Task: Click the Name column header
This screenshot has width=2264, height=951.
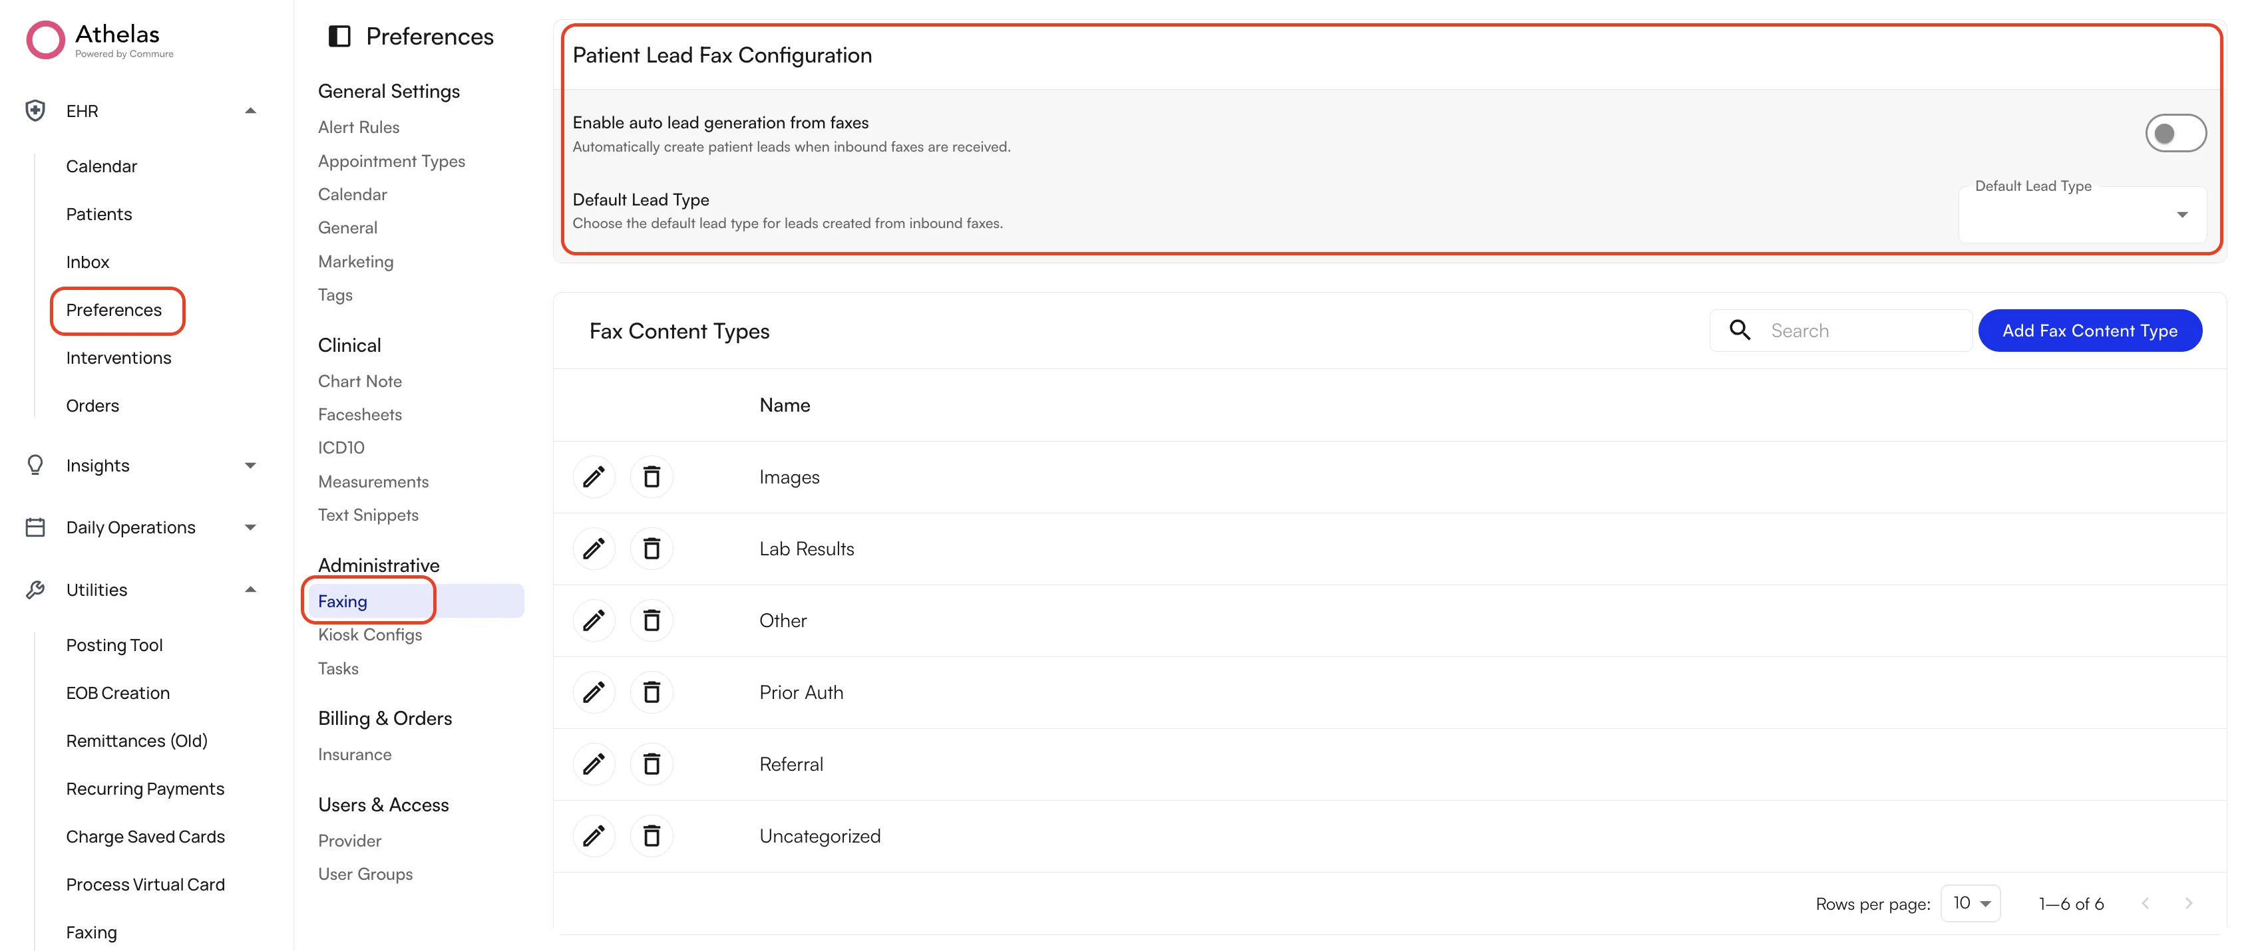Action: 784,405
